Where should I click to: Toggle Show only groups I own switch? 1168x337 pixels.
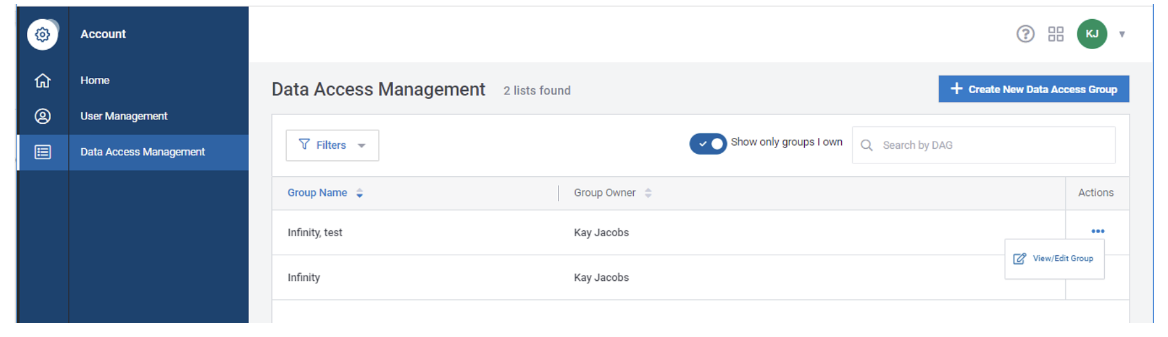[708, 144]
